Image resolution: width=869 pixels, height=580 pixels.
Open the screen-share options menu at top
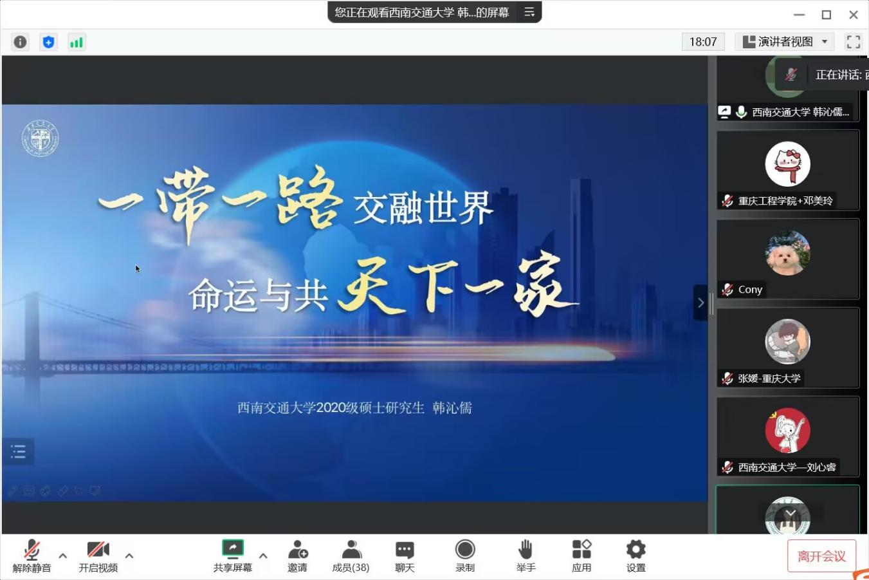pyautogui.click(x=529, y=12)
